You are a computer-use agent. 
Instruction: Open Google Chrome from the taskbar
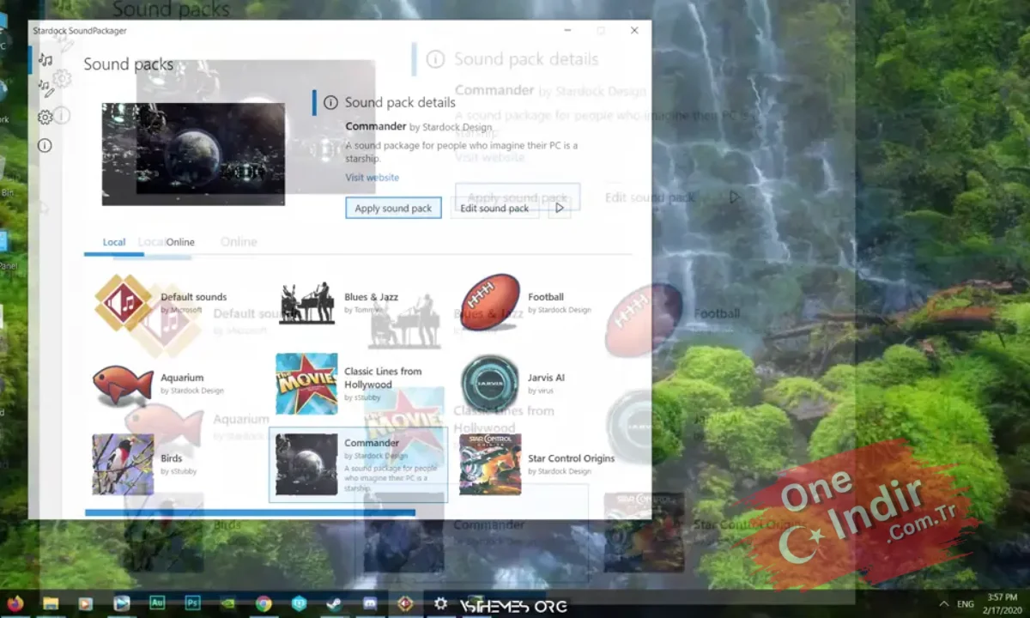point(264,603)
